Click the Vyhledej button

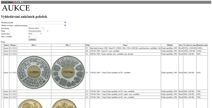[32, 39]
